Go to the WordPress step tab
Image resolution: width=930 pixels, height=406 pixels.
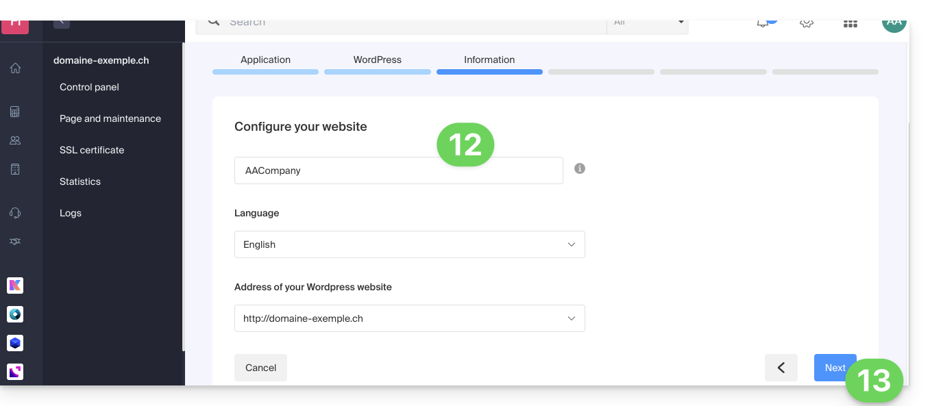[x=377, y=60]
